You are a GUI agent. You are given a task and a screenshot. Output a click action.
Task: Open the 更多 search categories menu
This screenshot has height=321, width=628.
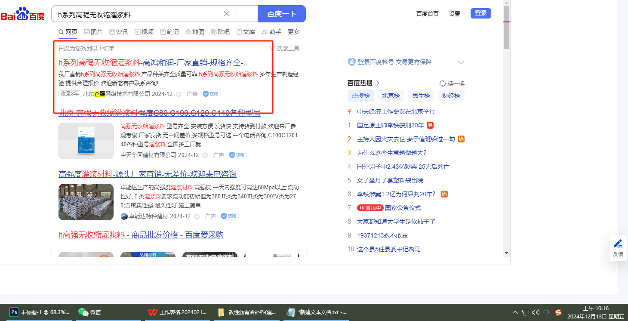[294, 32]
